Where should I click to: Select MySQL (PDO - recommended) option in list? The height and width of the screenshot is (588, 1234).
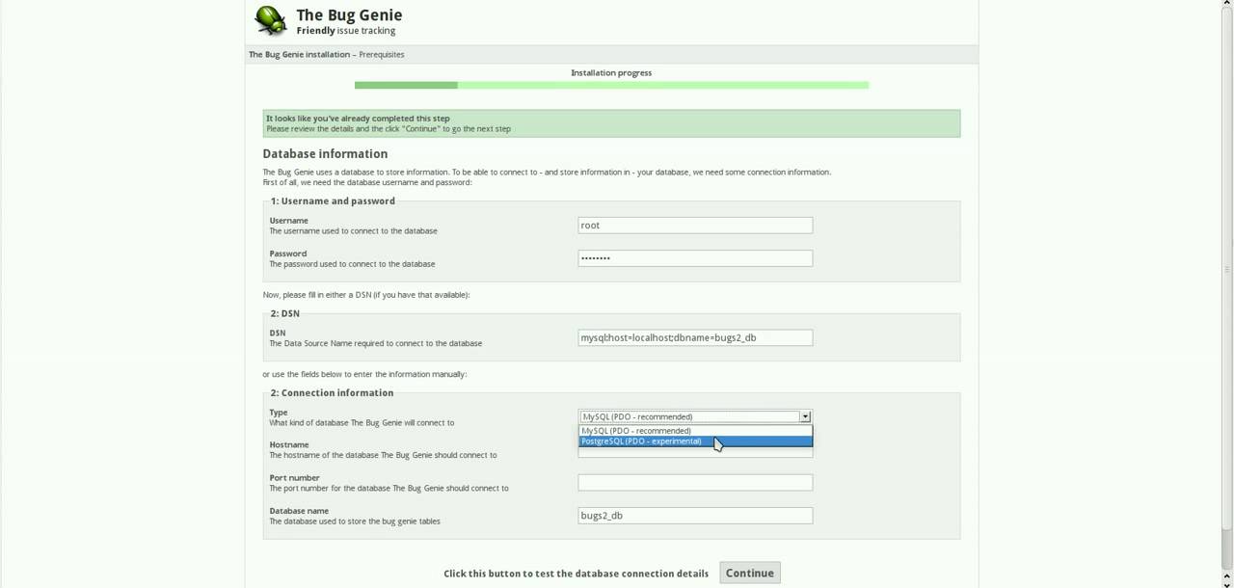point(695,431)
